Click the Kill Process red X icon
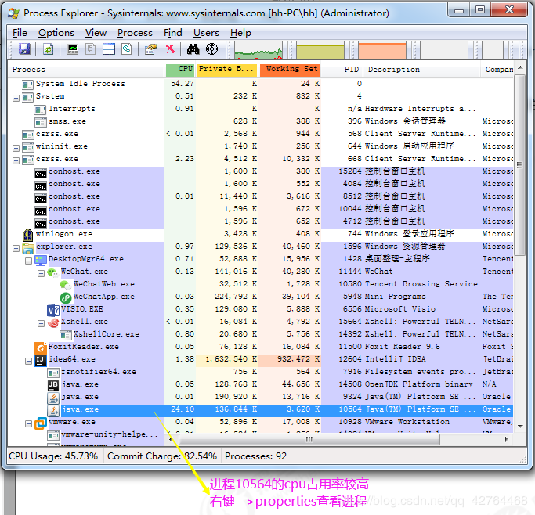Screen dimensions: 535x515 [170, 49]
